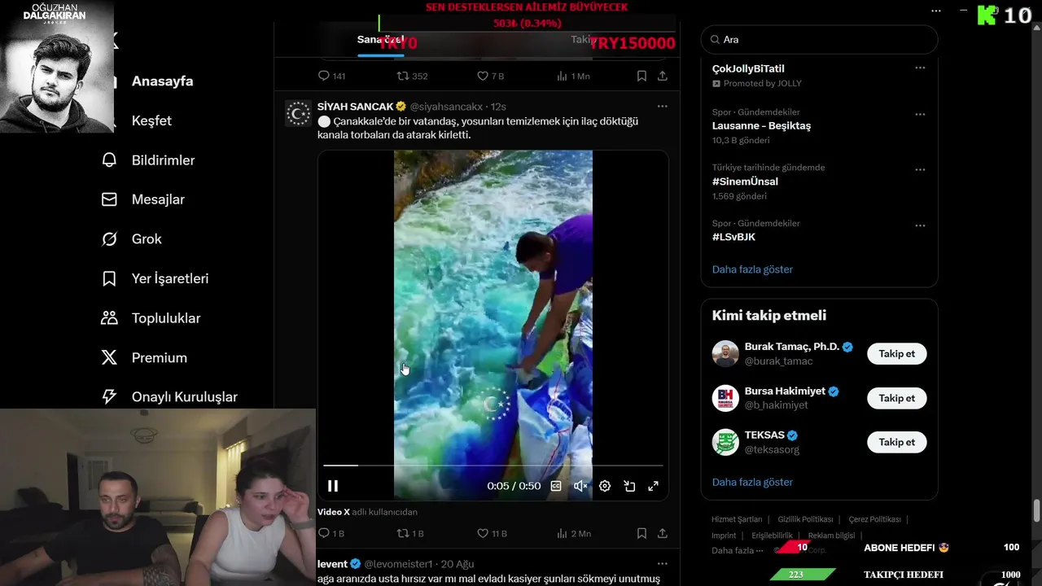1042x586 pixels.
Task: Pause the video playback
Action: (333, 486)
